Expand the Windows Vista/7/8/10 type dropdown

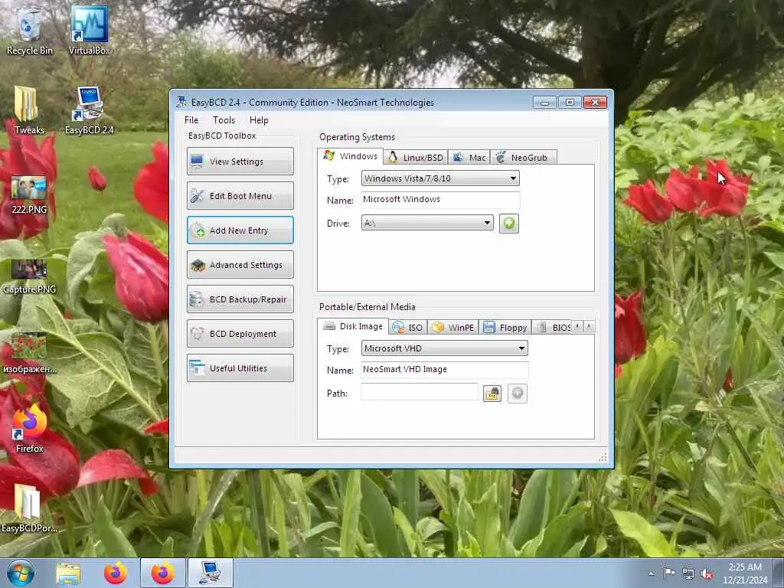440,178
